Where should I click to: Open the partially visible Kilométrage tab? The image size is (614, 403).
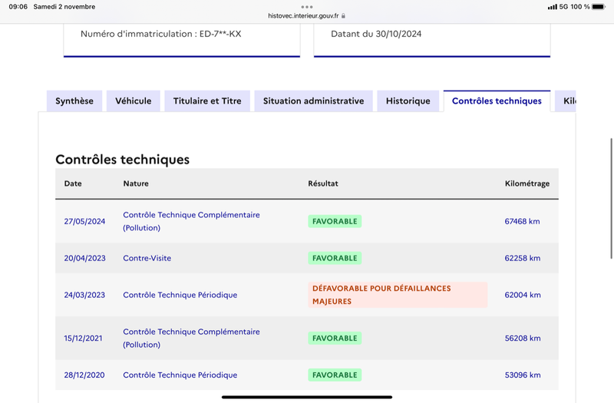click(566, 101)
